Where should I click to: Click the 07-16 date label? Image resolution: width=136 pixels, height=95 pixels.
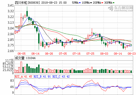tap(76, 54)
